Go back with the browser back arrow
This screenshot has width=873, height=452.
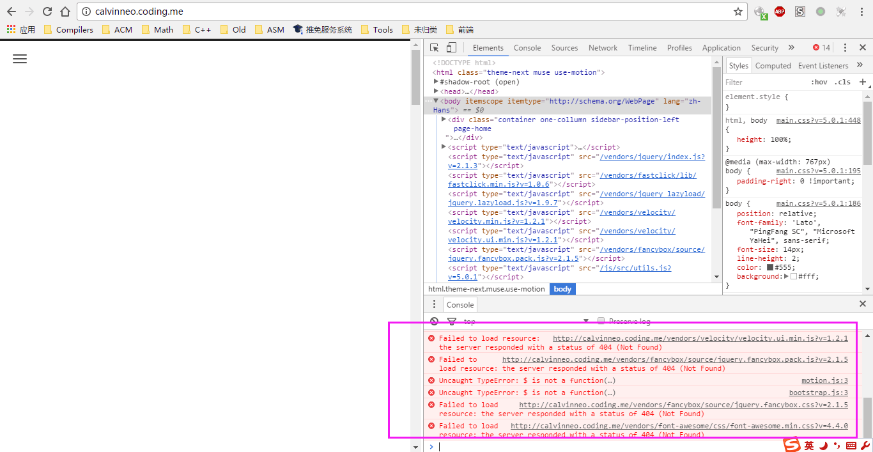point(12,12)
